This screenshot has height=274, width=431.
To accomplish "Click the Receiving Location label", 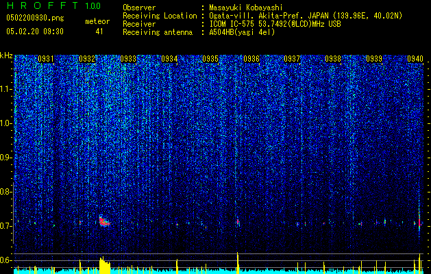I will [160, 16].
